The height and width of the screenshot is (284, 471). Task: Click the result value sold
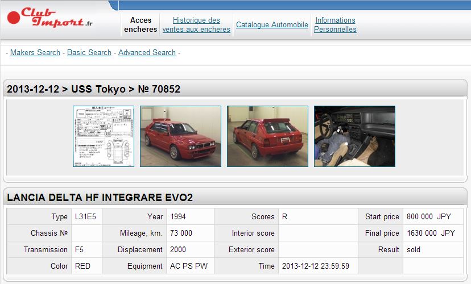(414, 249)
